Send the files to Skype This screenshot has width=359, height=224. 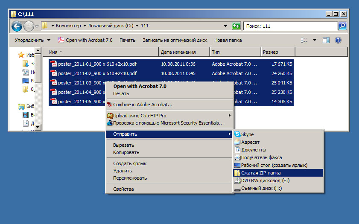tap(278, 134)
